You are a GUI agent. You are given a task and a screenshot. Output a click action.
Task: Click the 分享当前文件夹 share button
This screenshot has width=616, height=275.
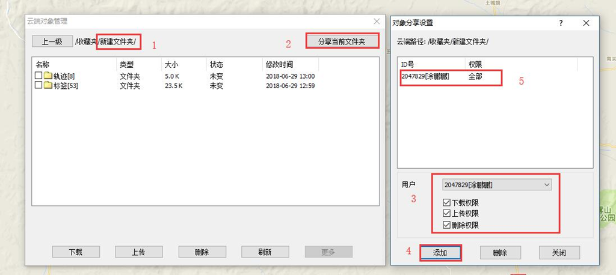click(x=342, y=41)
